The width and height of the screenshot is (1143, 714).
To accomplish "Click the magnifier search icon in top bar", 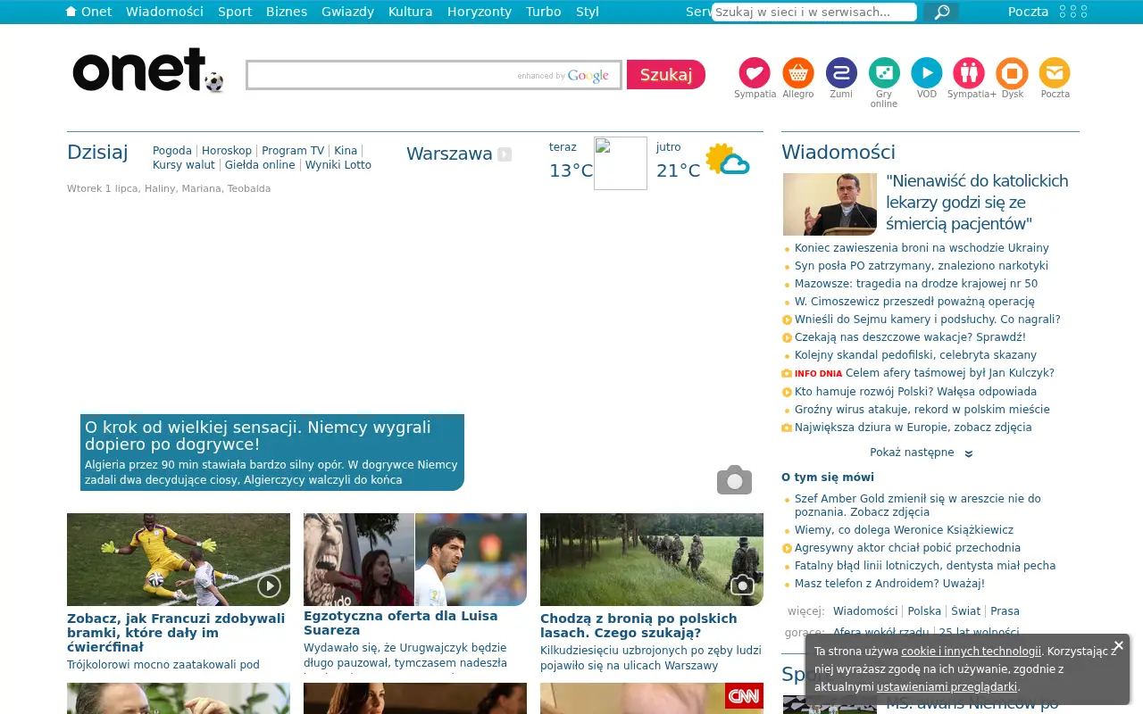I will [x=941, y=12].
